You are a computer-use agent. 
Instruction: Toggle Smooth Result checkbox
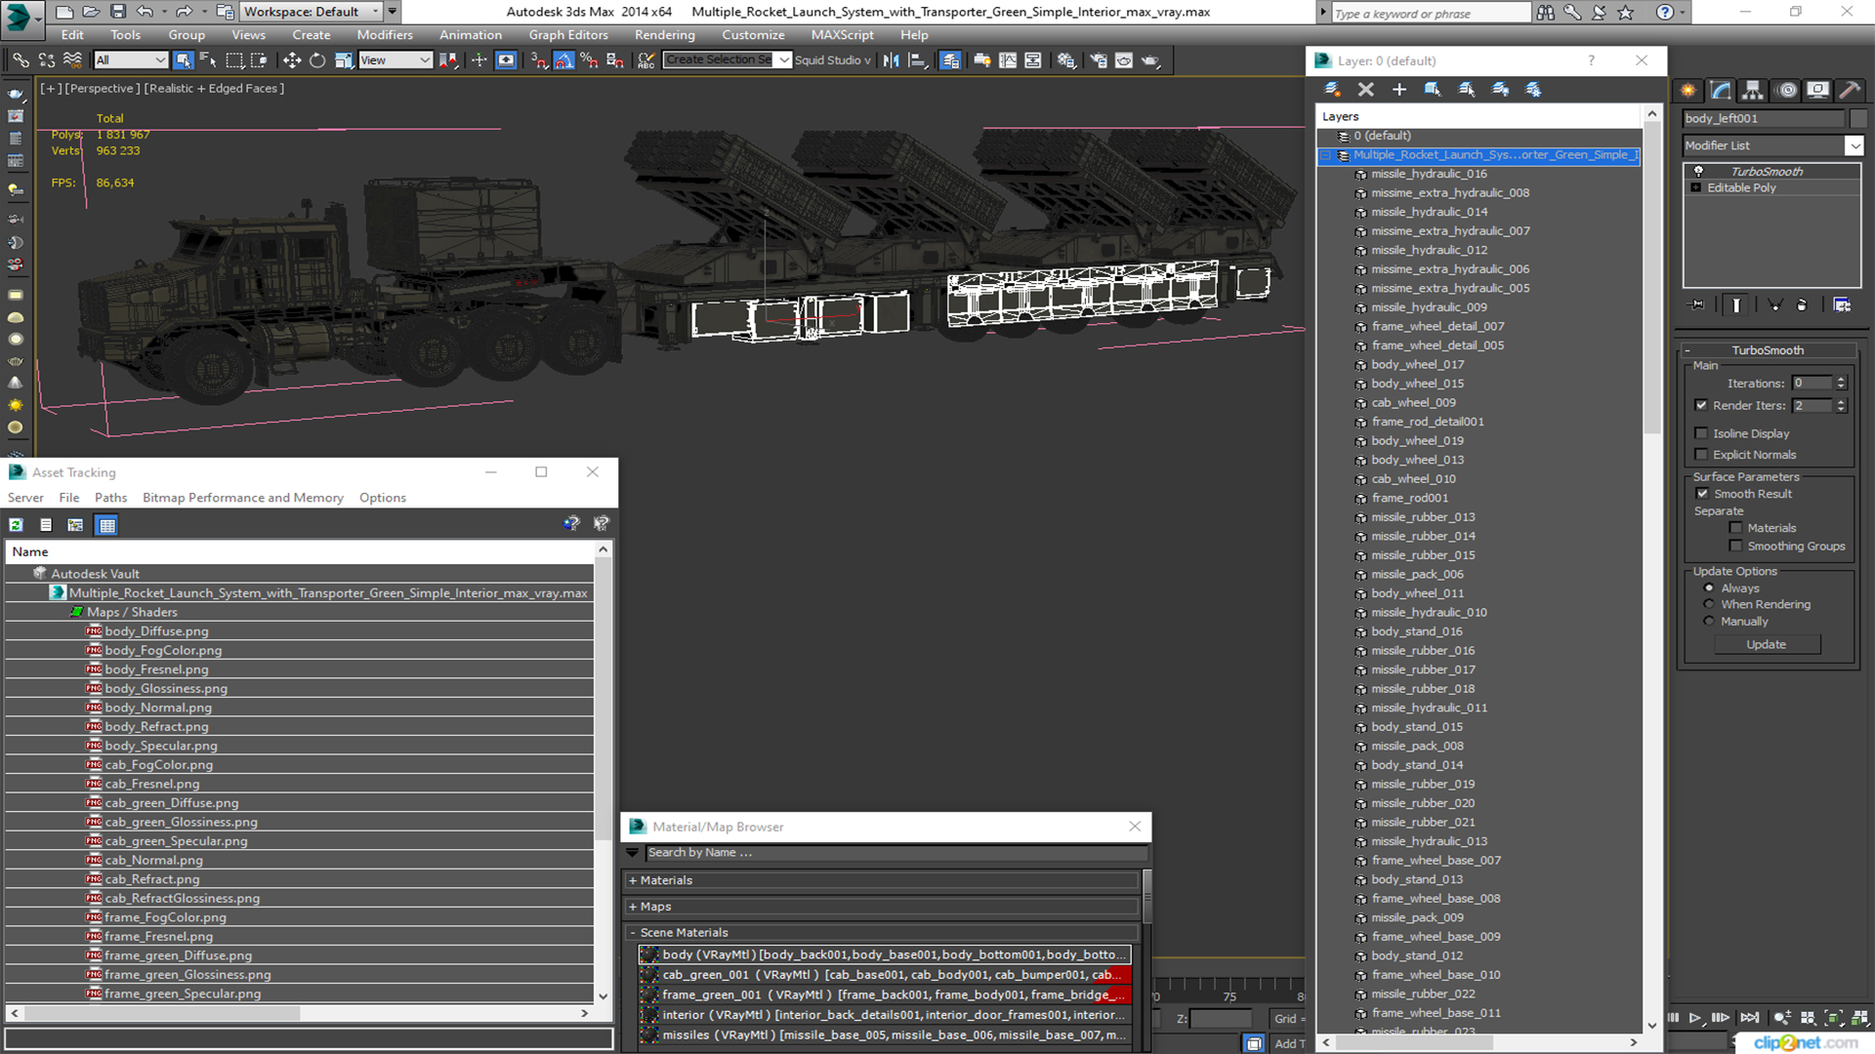point(1702,494)
